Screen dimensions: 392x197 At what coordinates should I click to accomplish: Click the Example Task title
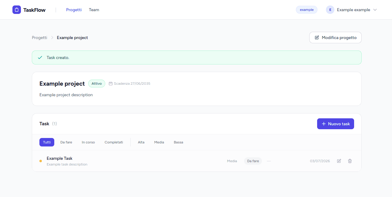pyautogui.click(x=59, y=158)
